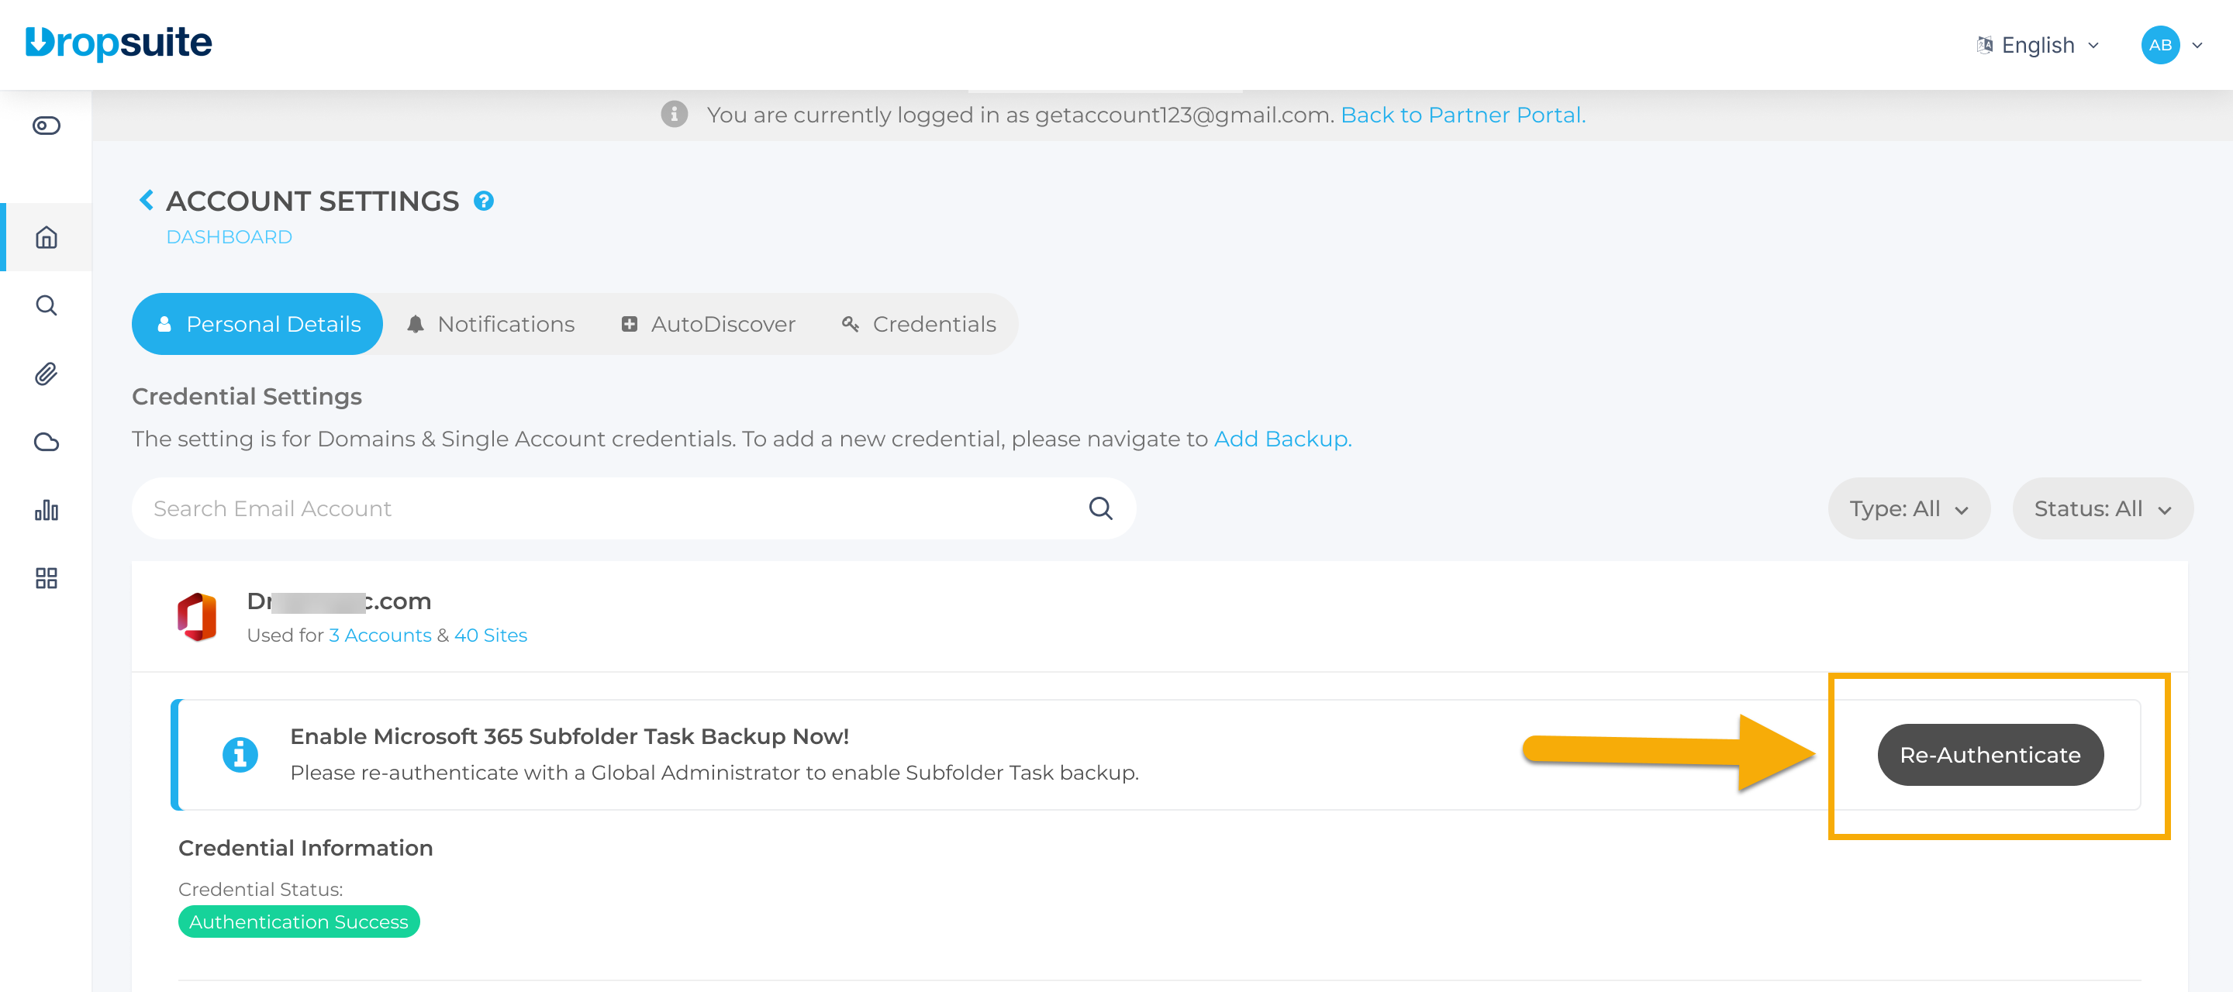Go back using the blue chevron arrow

[x=147, y=200]
